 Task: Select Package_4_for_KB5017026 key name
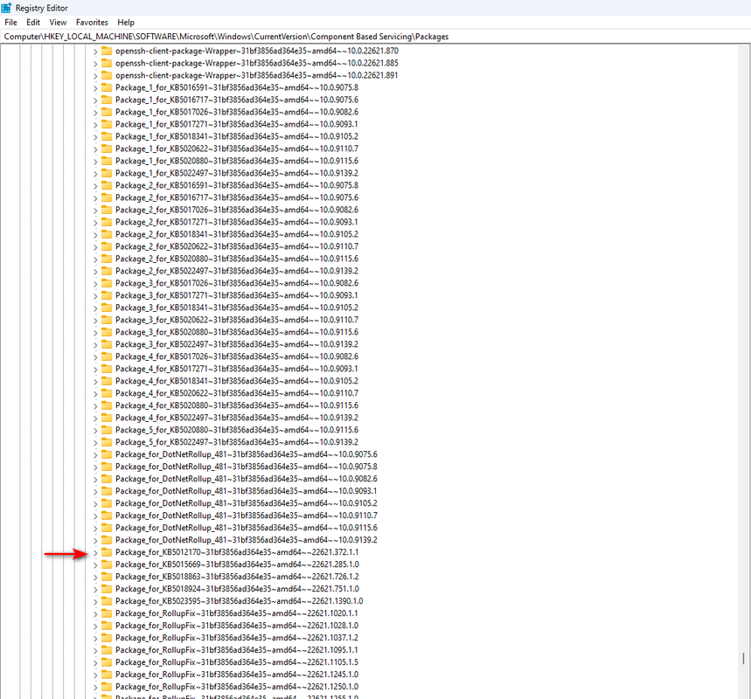tap(237, 356)
